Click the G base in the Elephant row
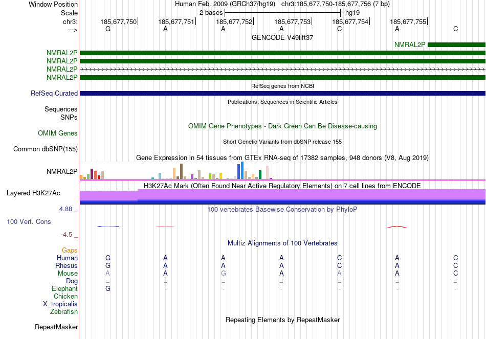 pos(108,289)
